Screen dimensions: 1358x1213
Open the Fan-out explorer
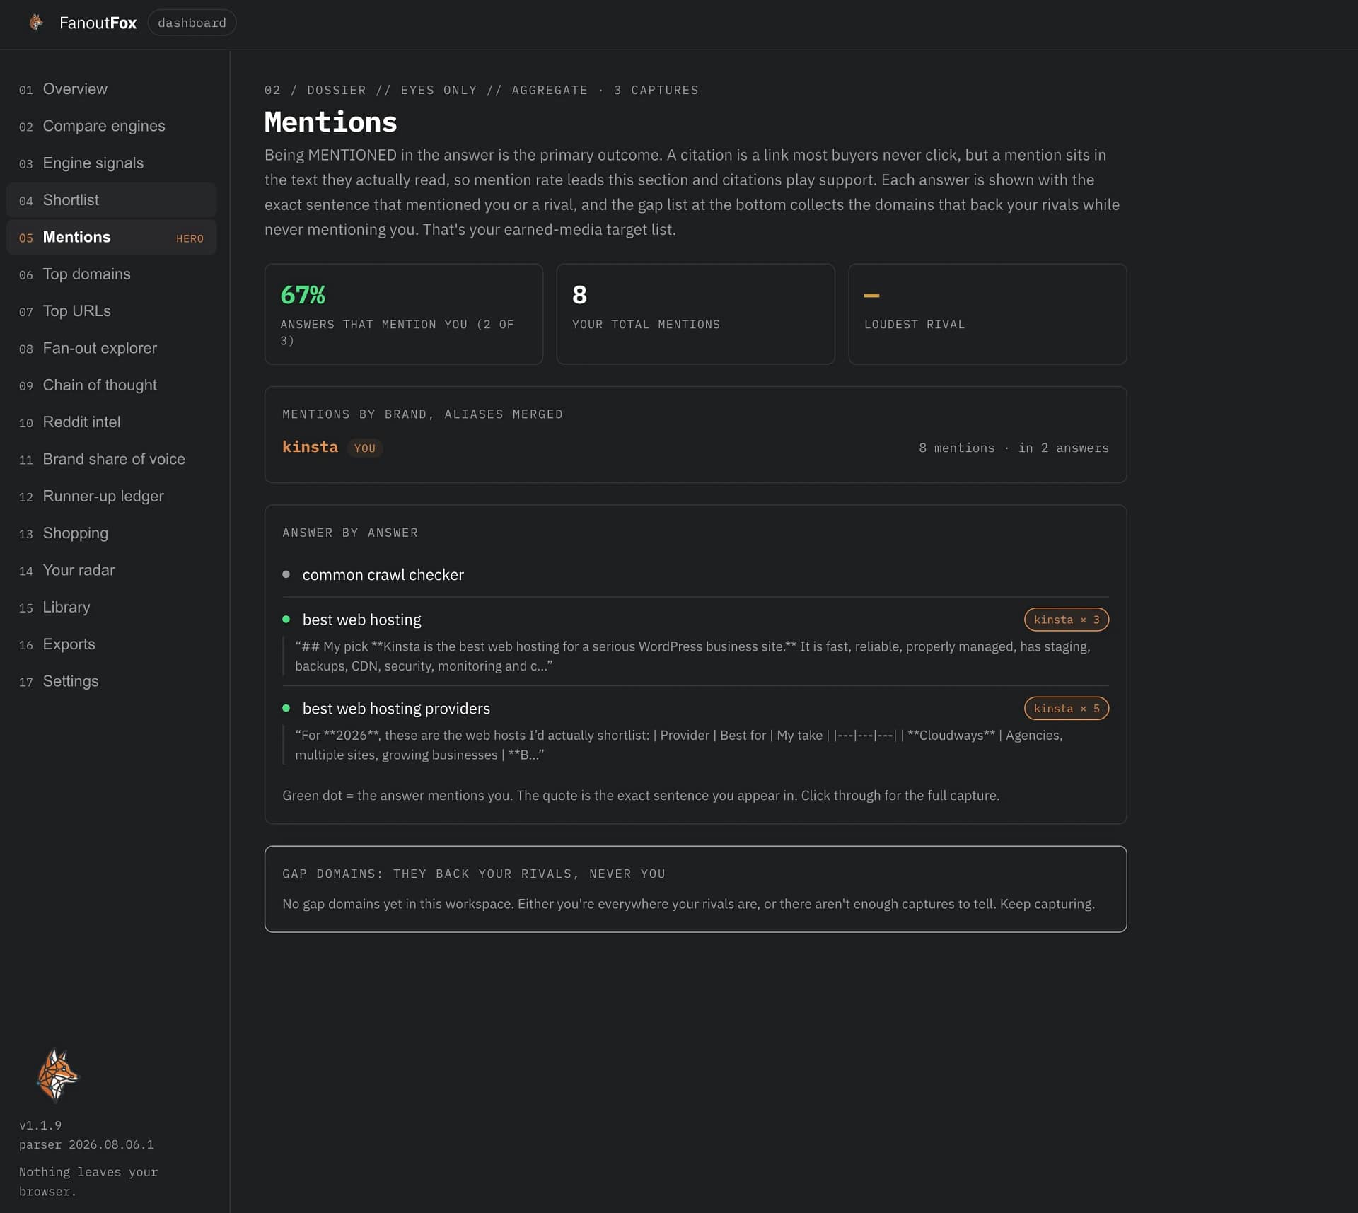click(x=111, y=348)
